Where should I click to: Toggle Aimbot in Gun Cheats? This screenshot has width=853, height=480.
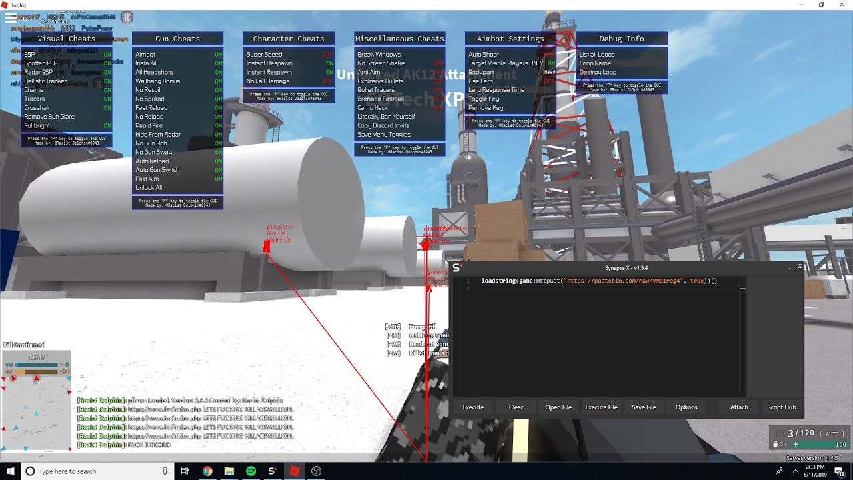point(178,55)
